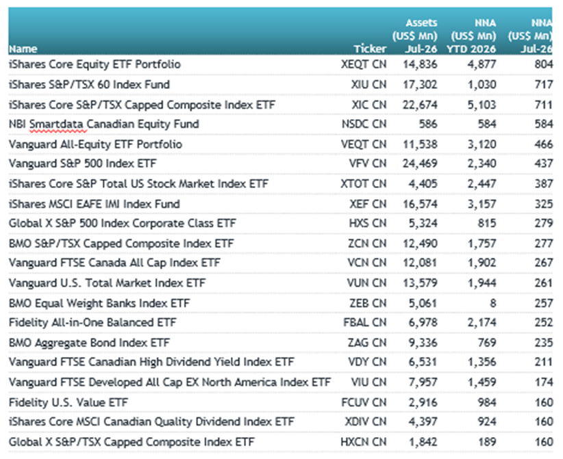Select the 'XIU CN' ticker cell
The image size is (563, 459).
[368, 85]
